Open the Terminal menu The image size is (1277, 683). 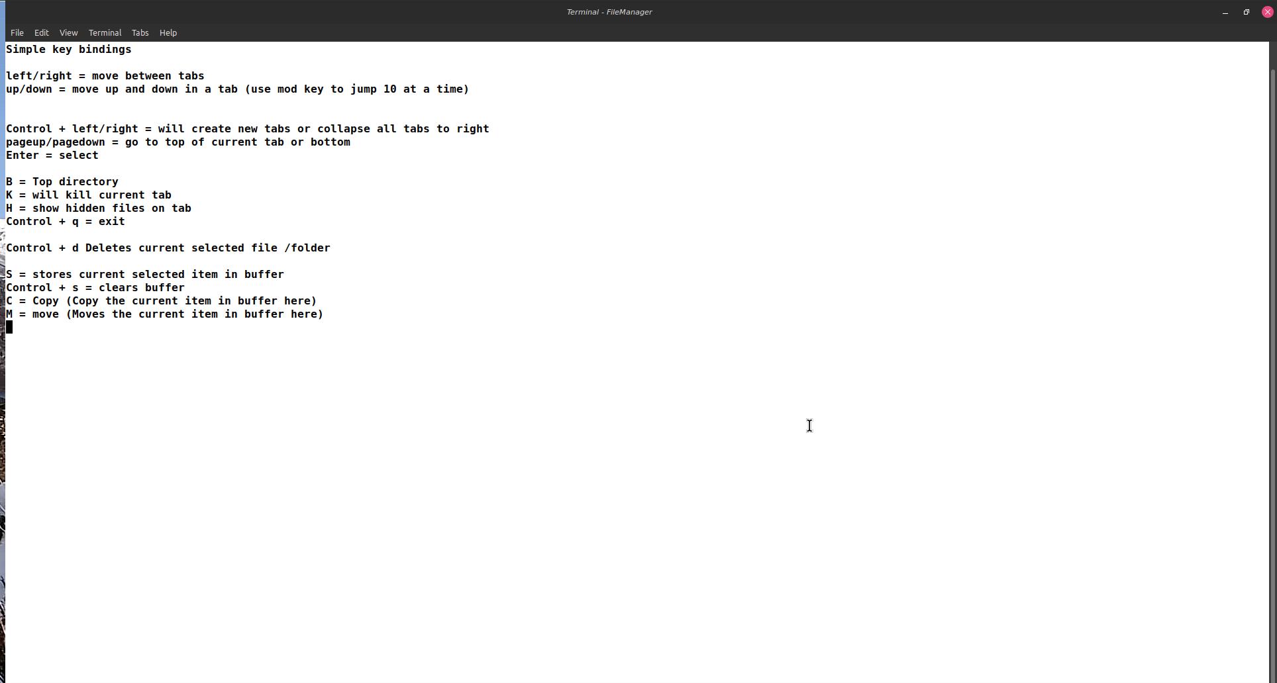coord(105,32)
